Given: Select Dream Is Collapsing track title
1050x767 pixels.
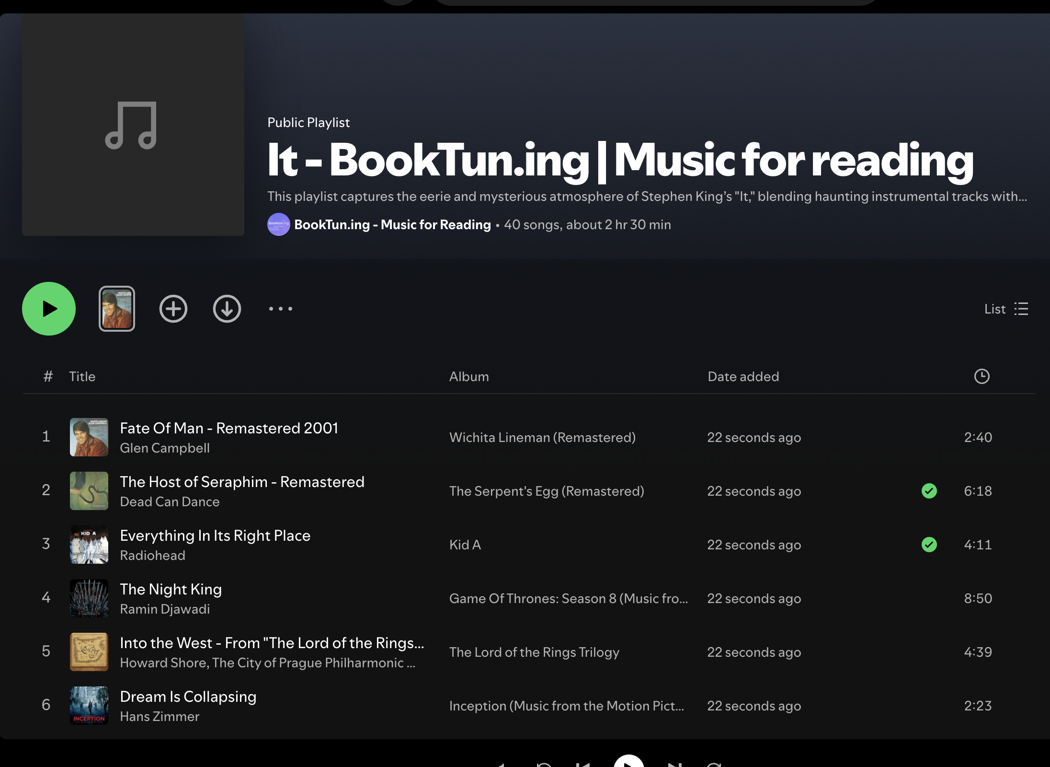Looking at the screenshot, I should (x=188, y=697).
